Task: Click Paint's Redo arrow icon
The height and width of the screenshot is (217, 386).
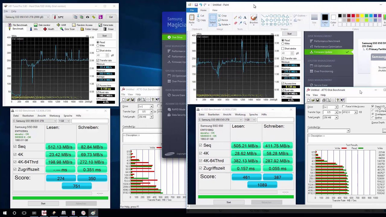Action: tap(205, 5)
